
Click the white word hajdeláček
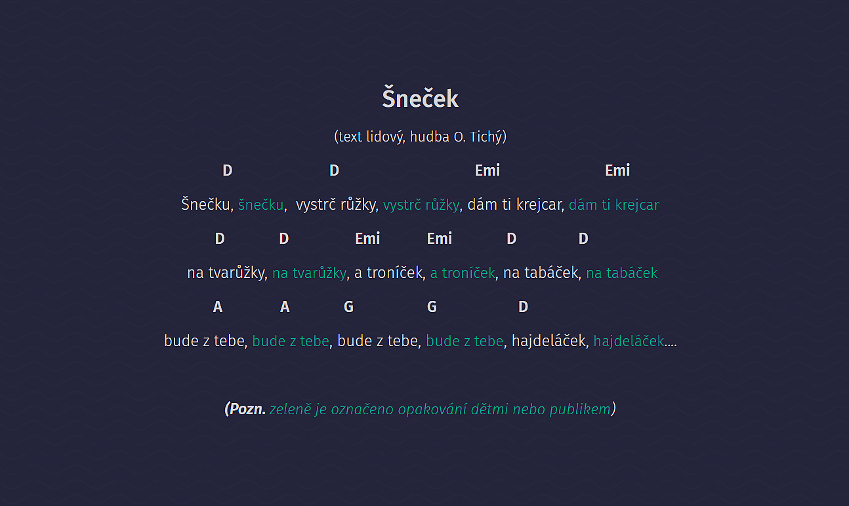coord(549,341)
